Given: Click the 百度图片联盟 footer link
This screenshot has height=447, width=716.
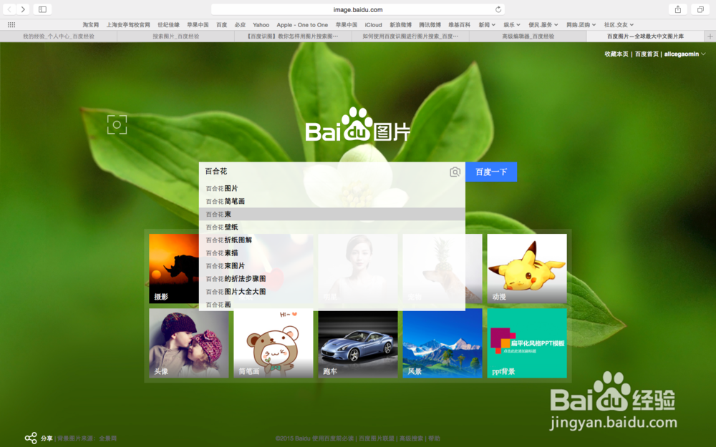Looking at the screenshot, I should (x=377, y=438).
